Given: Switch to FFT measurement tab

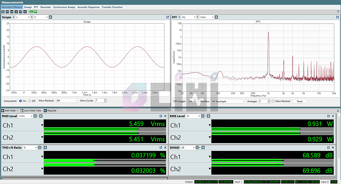Looking at the screenshot, I should tap(36, 7).
